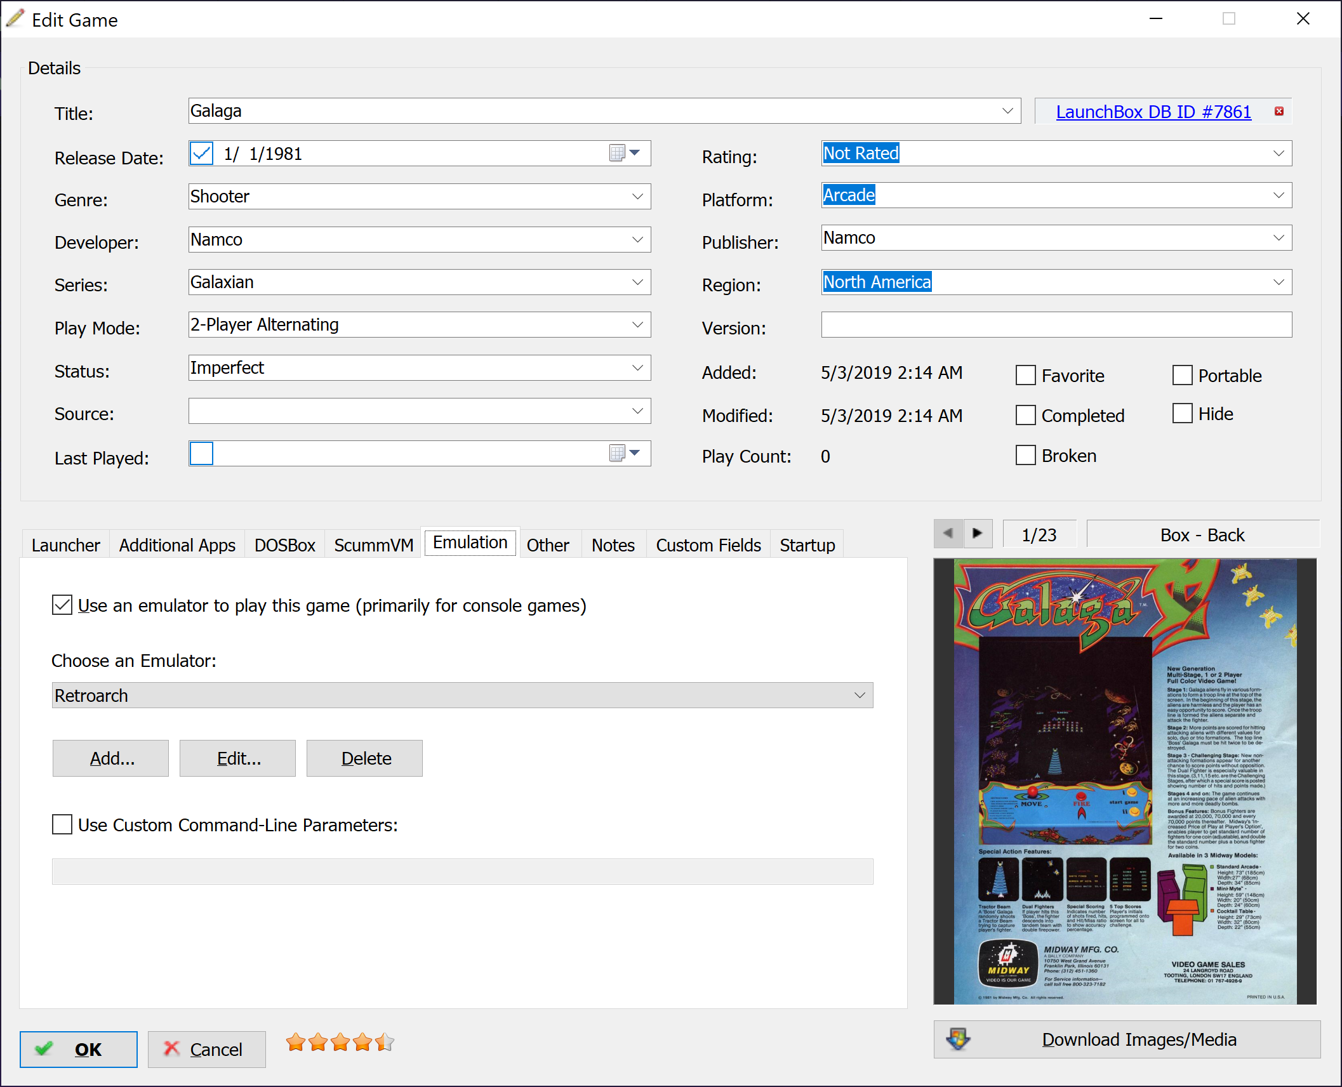Mark game as Broken

coord(1026,456)
